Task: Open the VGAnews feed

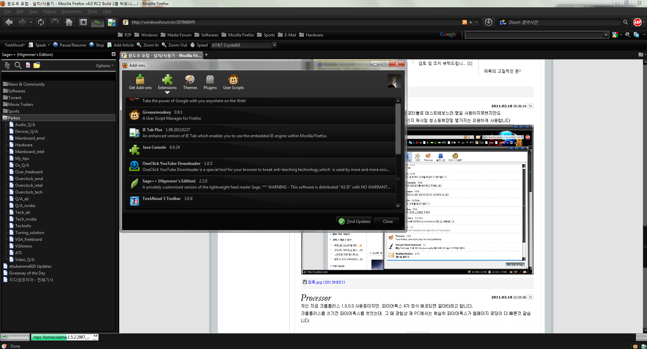Action: point(24,246)
